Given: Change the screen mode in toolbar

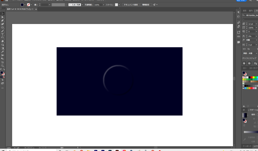Looking at the screenshot, I should click(x=3, y=83).
